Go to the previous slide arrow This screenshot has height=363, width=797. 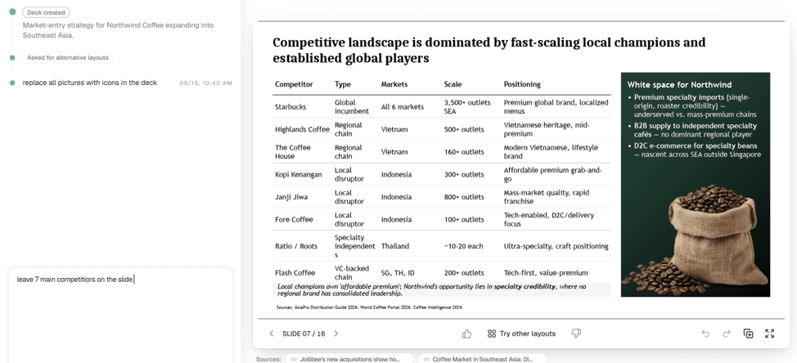coord(272,334)
